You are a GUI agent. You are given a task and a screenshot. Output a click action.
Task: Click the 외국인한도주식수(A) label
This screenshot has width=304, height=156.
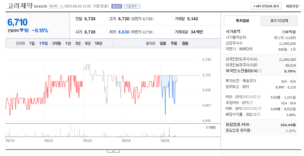click(x=242, y=59)
